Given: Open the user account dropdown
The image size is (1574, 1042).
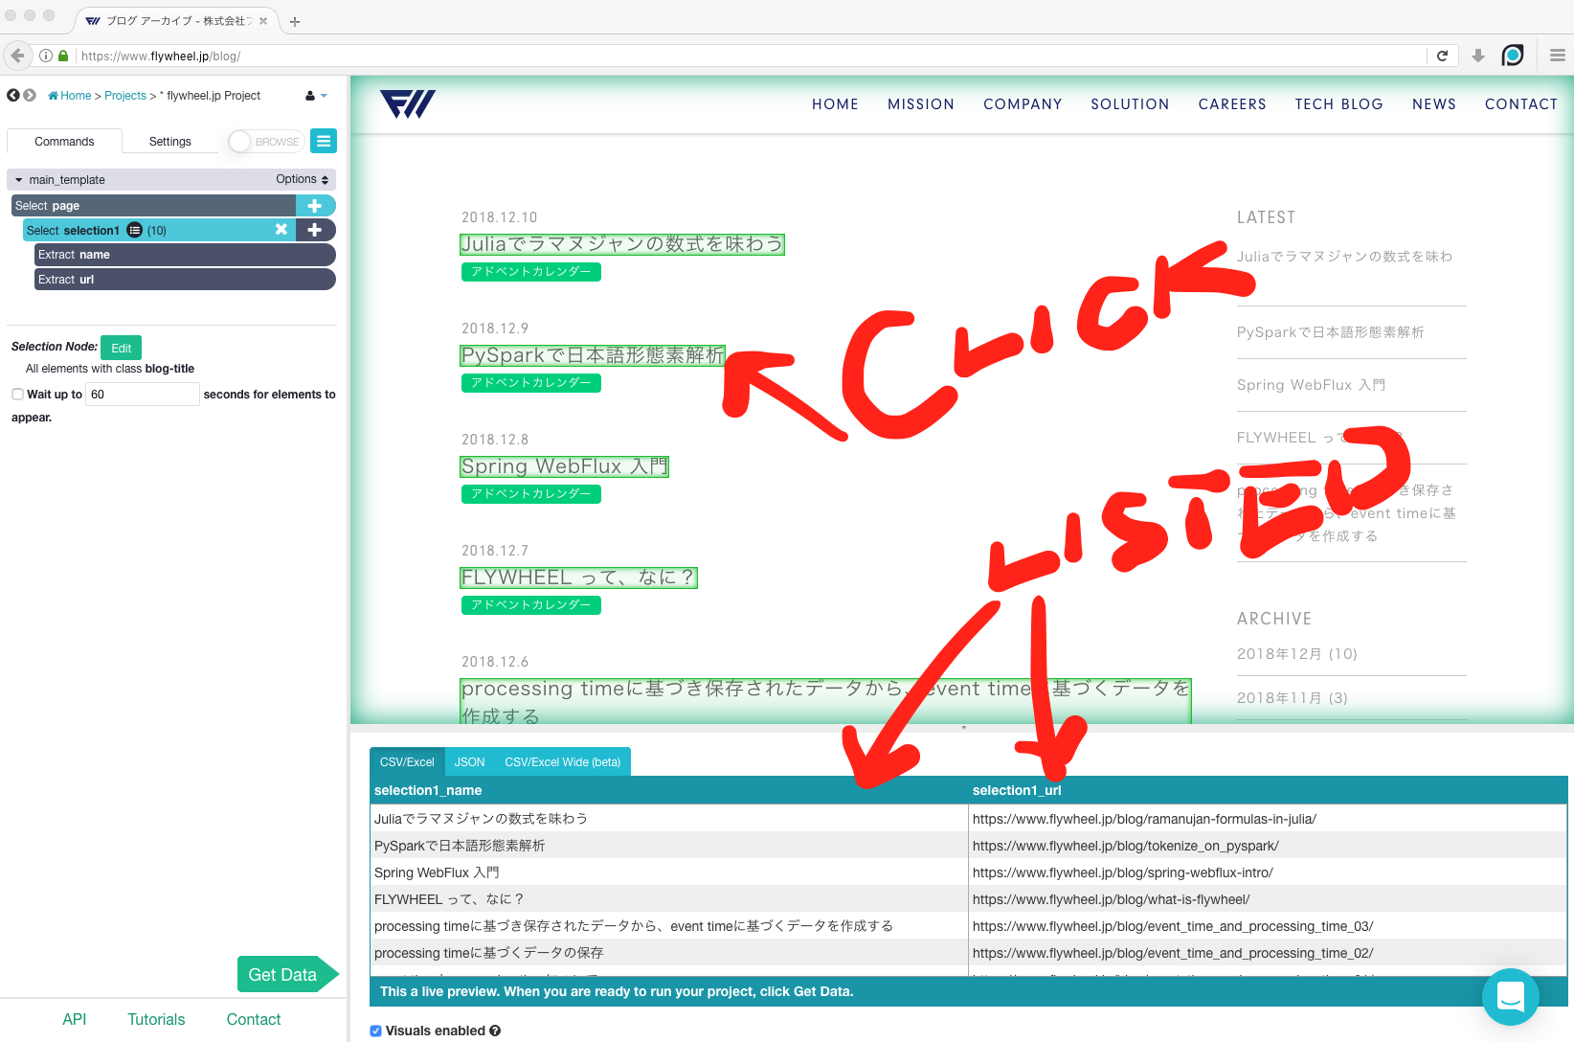Looking at the screenshot, I should point(315,96).
